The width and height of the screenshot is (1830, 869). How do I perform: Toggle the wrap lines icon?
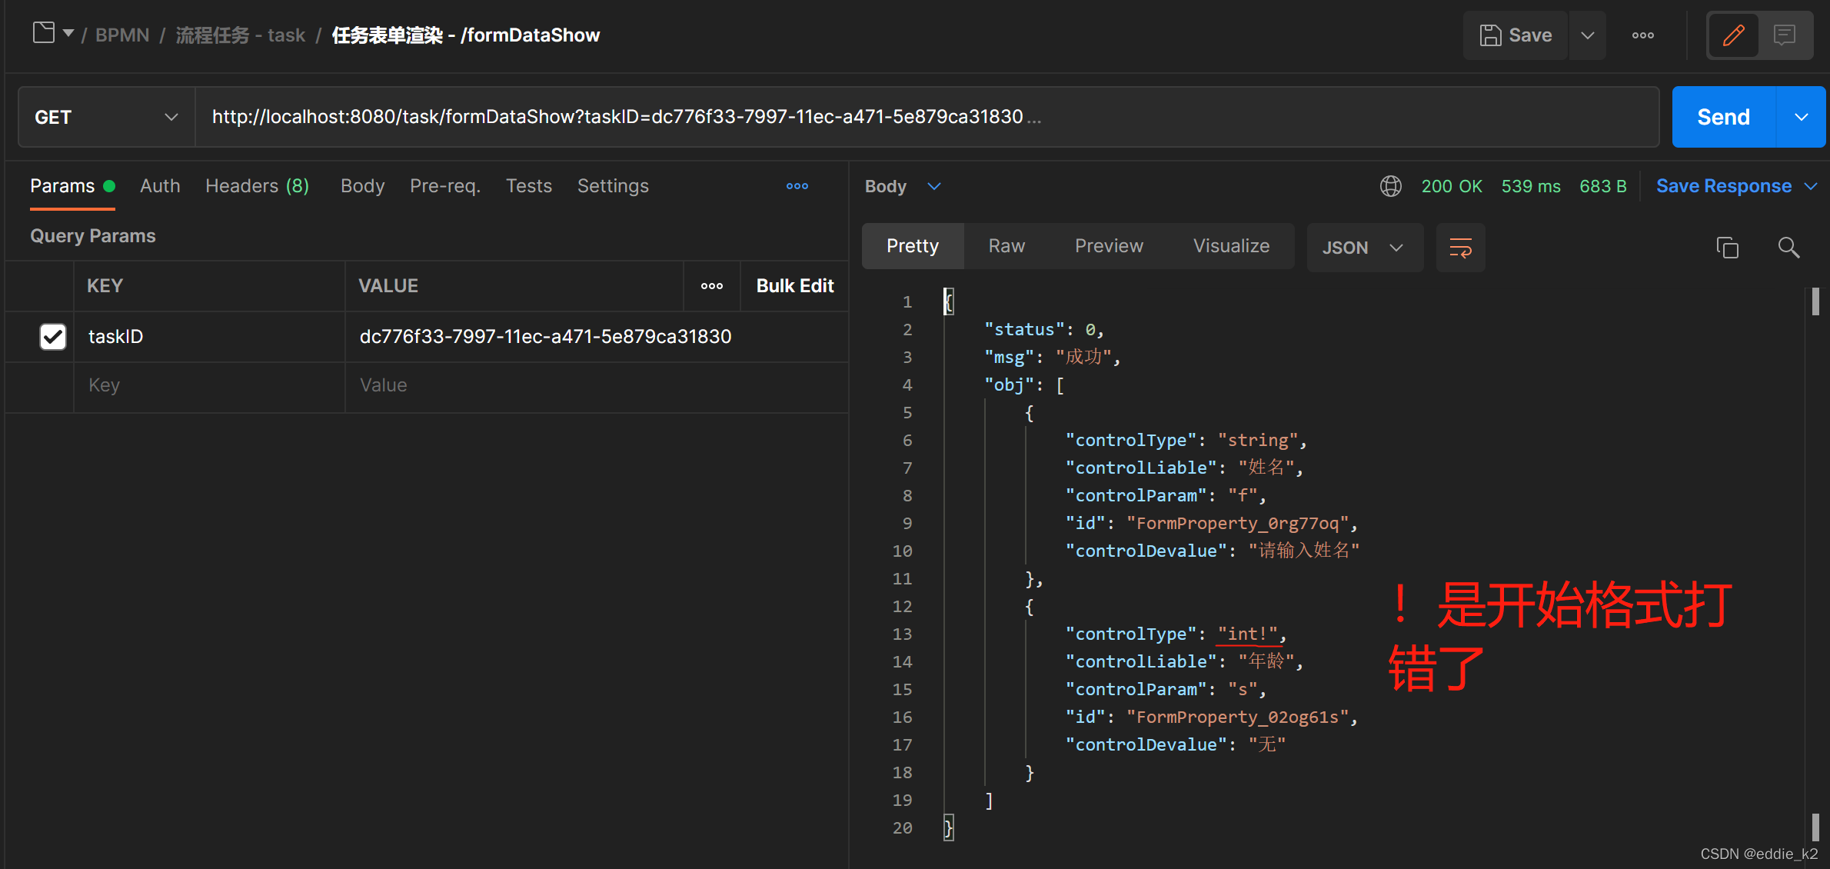pyautogui.click(x=1461, y=248)
